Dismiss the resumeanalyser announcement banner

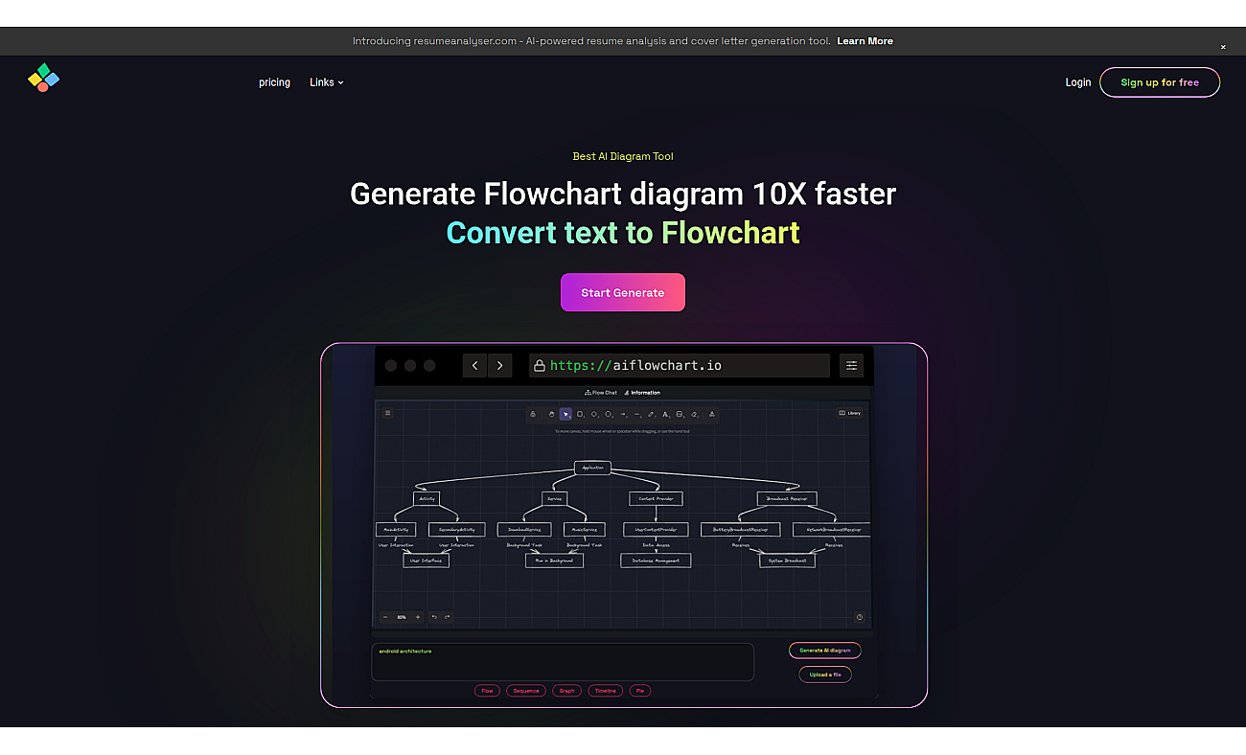pos(1223,47)
